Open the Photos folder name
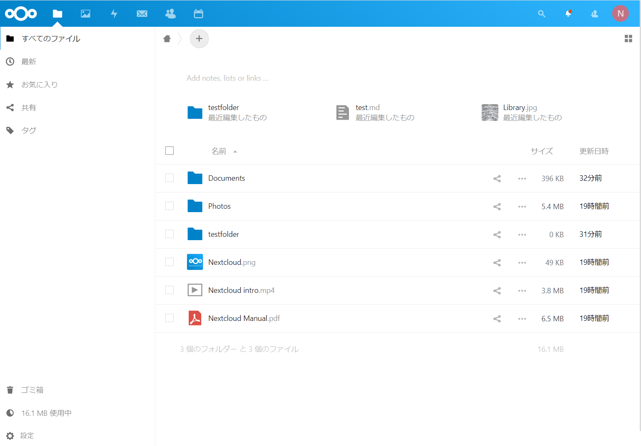Screen dimensions: 641x446 220,206
